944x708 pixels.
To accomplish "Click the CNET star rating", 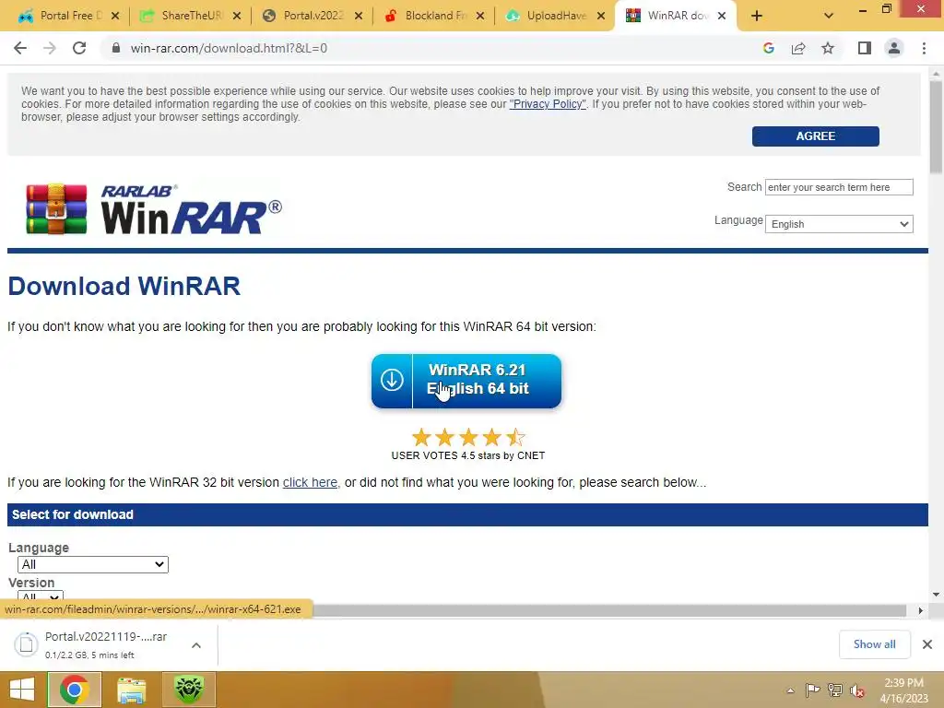I will tap(467, 437).
